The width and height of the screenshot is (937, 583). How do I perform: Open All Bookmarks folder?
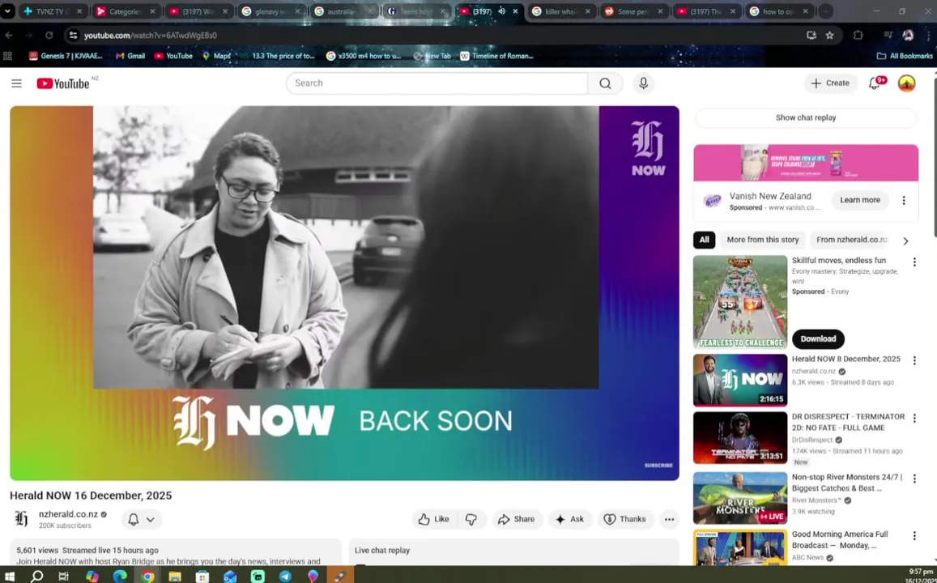click(x=904, y=56)
